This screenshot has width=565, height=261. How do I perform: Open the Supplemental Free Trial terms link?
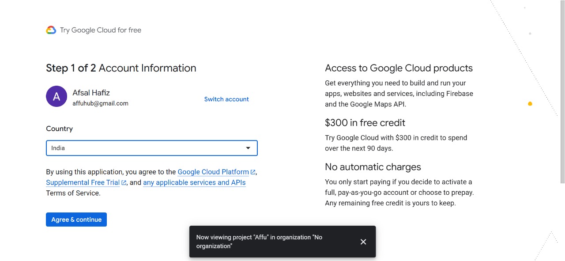point(83,182)
